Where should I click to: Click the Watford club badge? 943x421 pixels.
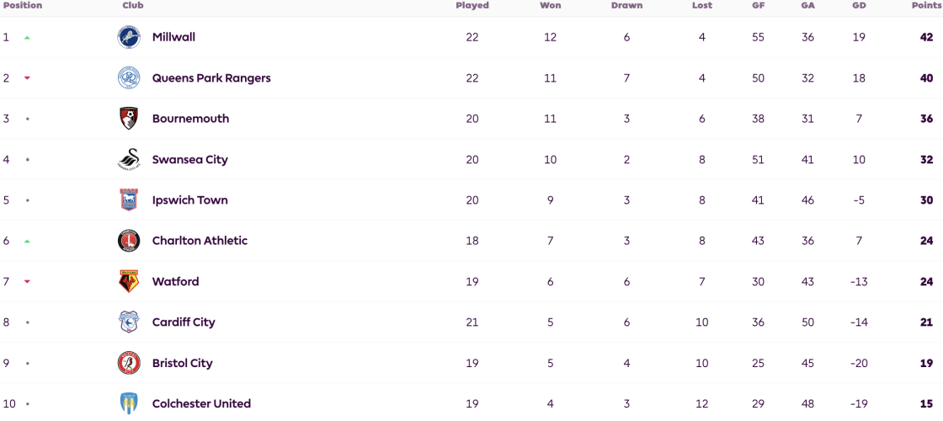click(x=129, y=281)
